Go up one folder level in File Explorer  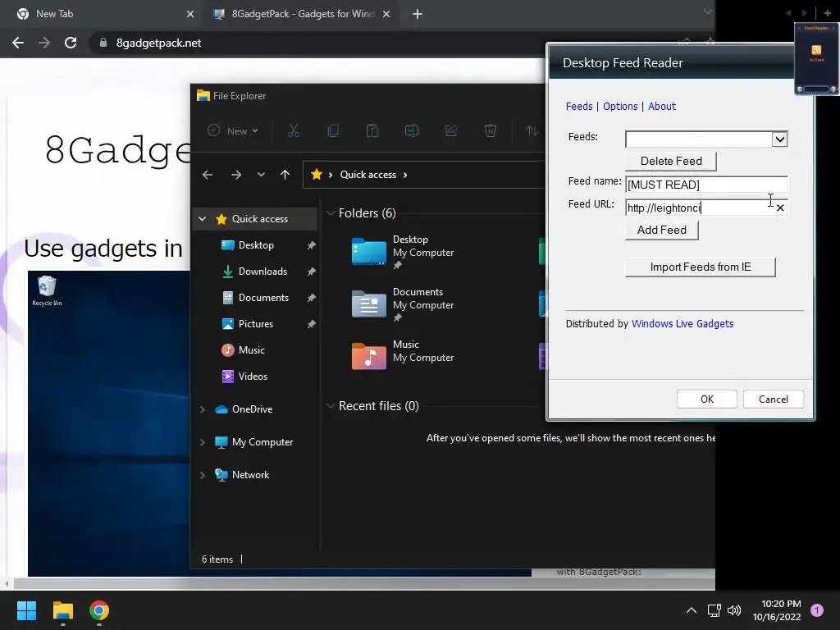pos(285,175)
